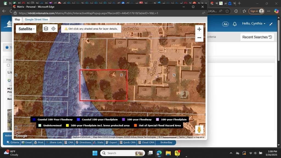Click the Coastal 100-year Floodplain swatch
Screen dimensions: 281x158
pos(78,120)
